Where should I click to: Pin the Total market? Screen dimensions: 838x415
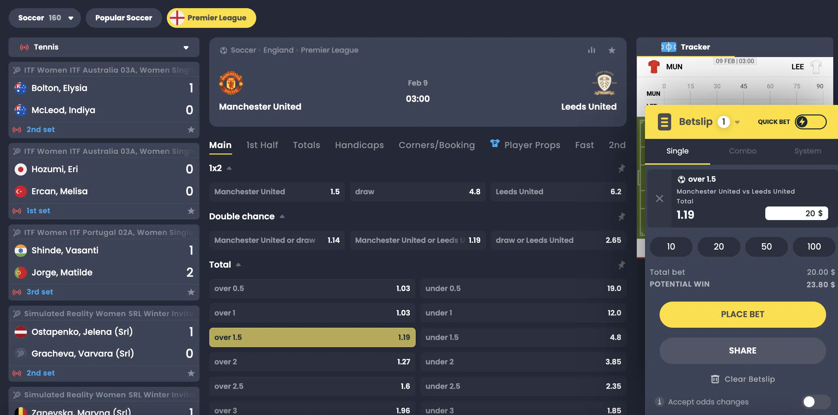click(621, 265)
